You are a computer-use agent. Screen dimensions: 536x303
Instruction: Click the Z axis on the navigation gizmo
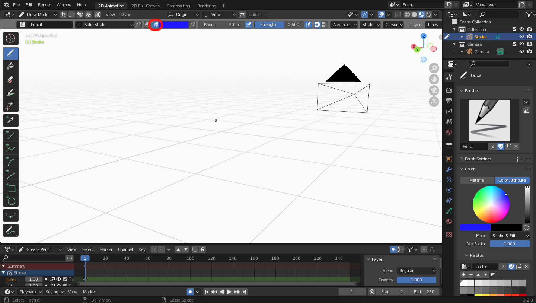pyautogui.click(x=424, y=36)
